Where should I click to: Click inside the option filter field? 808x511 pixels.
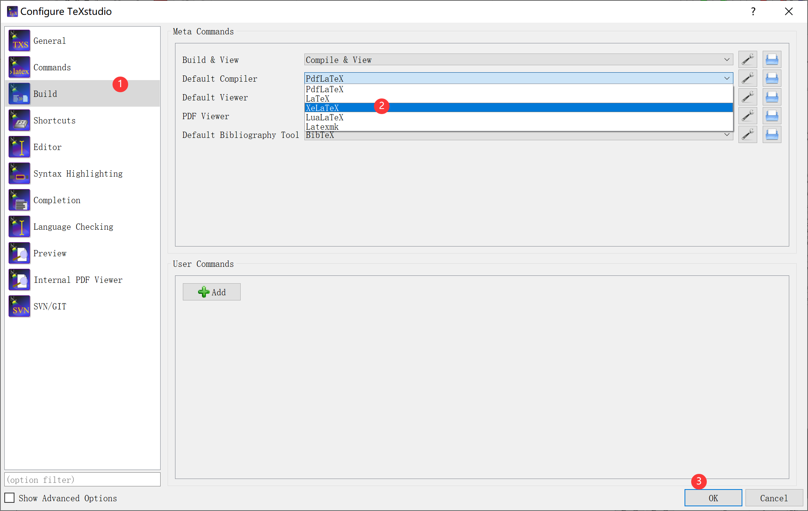pyautogui.click(x=82, y=479)
